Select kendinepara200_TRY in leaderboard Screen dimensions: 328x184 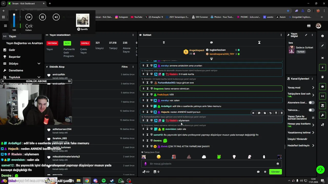222,54
